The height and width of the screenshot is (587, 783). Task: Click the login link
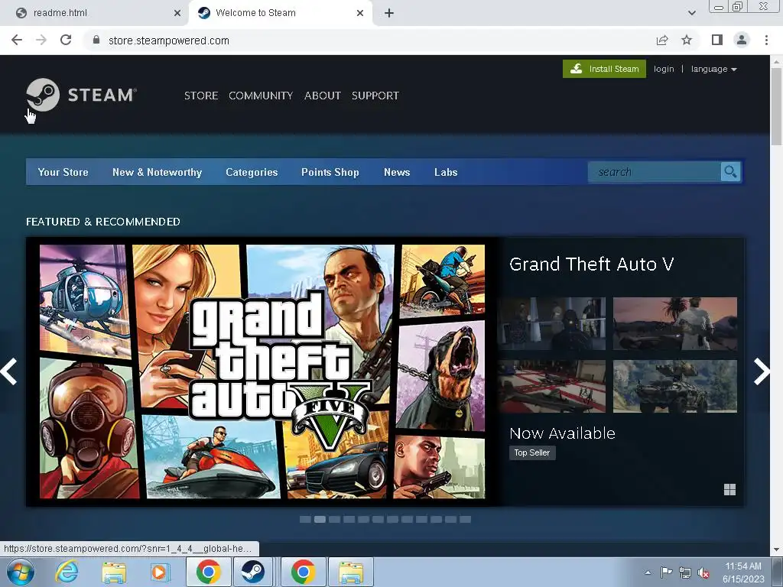(664, 69)
